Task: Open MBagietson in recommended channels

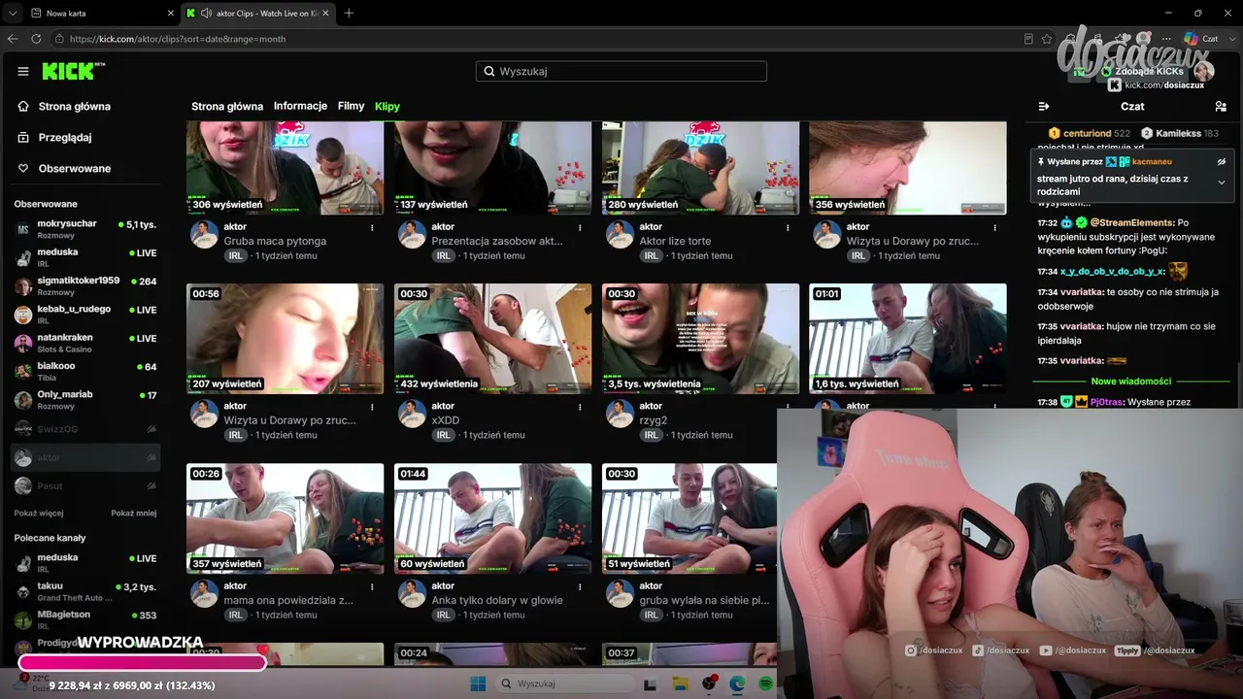Action: click(x=85, y=618)
